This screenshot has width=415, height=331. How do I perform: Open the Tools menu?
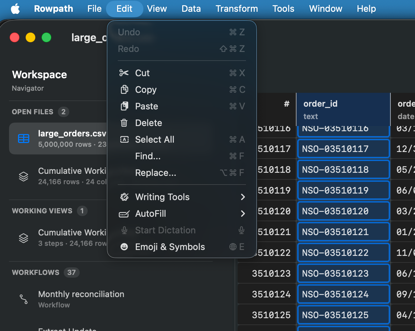click(283, 9)
